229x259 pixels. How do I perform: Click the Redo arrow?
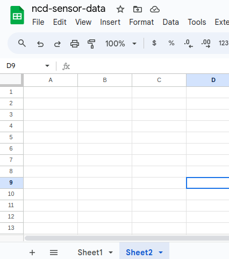(x=58, y=44)
